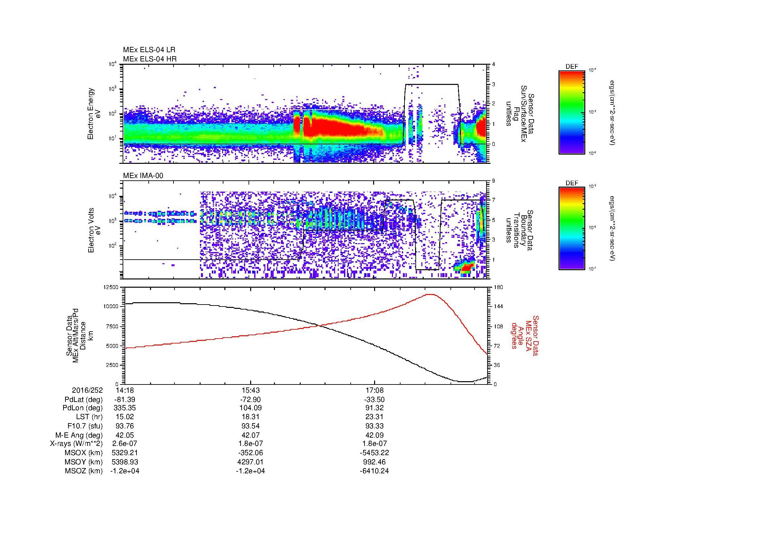The width and height of the screenshot is (773, 546).
Task: Click the 'M-E Ang (deg)' row label
Action: pyautogui.click(x=79, y=435)
